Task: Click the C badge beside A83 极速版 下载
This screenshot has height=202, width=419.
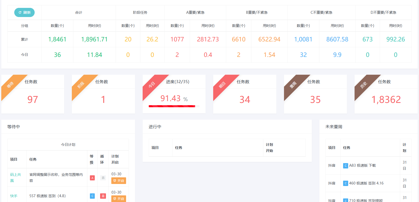Action: click(345, 166)
